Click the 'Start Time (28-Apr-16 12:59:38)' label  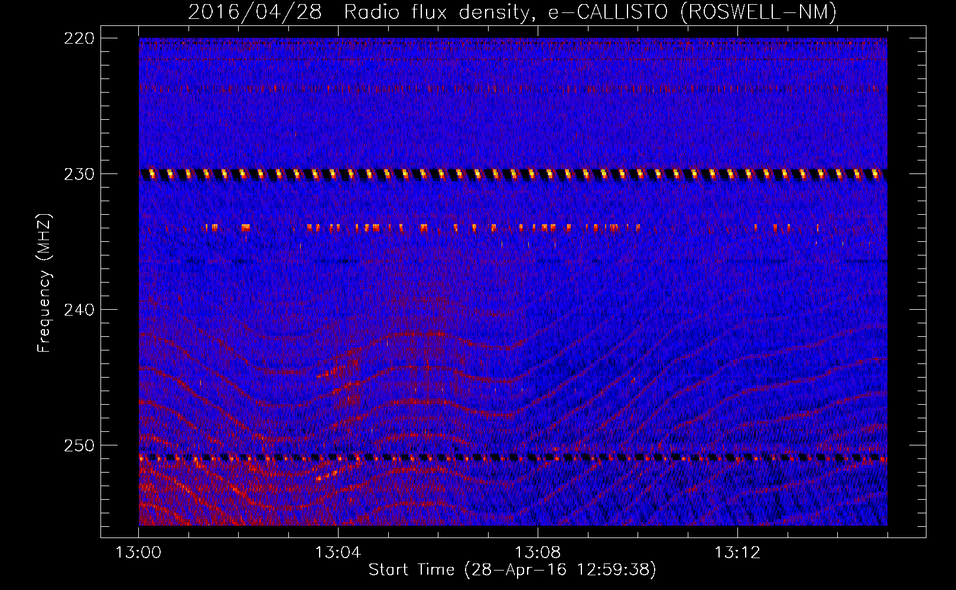(x=513, y=570)
